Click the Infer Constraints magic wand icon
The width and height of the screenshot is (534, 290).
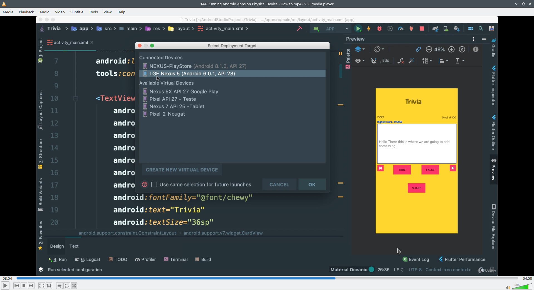pos(411,61)
